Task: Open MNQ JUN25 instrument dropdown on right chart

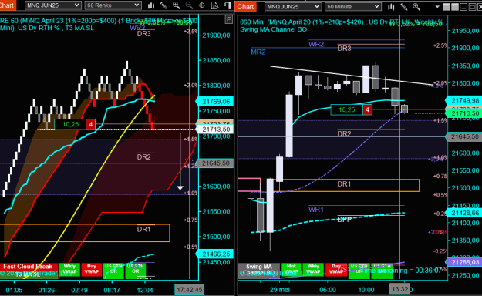Action: point(292,6)
